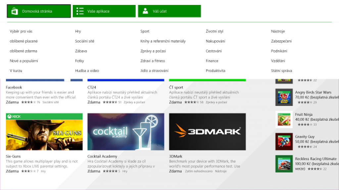
Task: Open the Hudba a video category
Action: 87,71
